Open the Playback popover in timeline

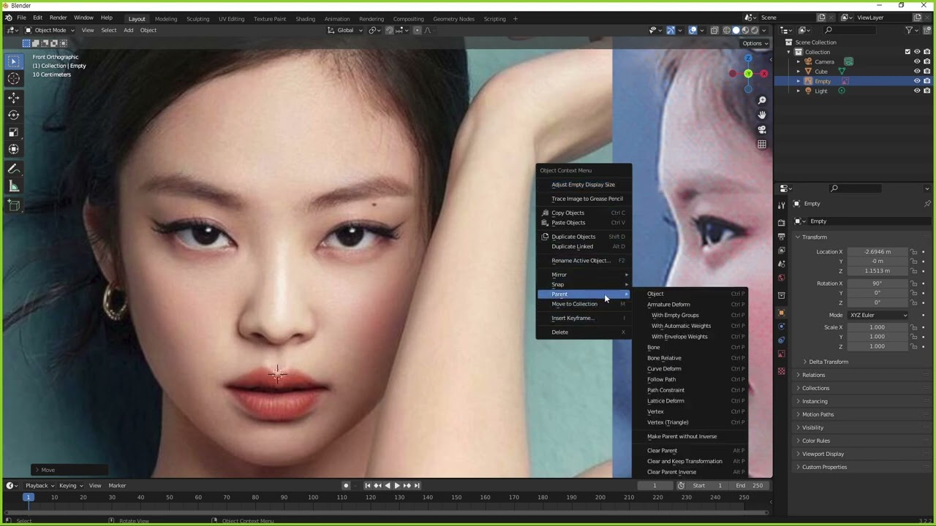39,486
